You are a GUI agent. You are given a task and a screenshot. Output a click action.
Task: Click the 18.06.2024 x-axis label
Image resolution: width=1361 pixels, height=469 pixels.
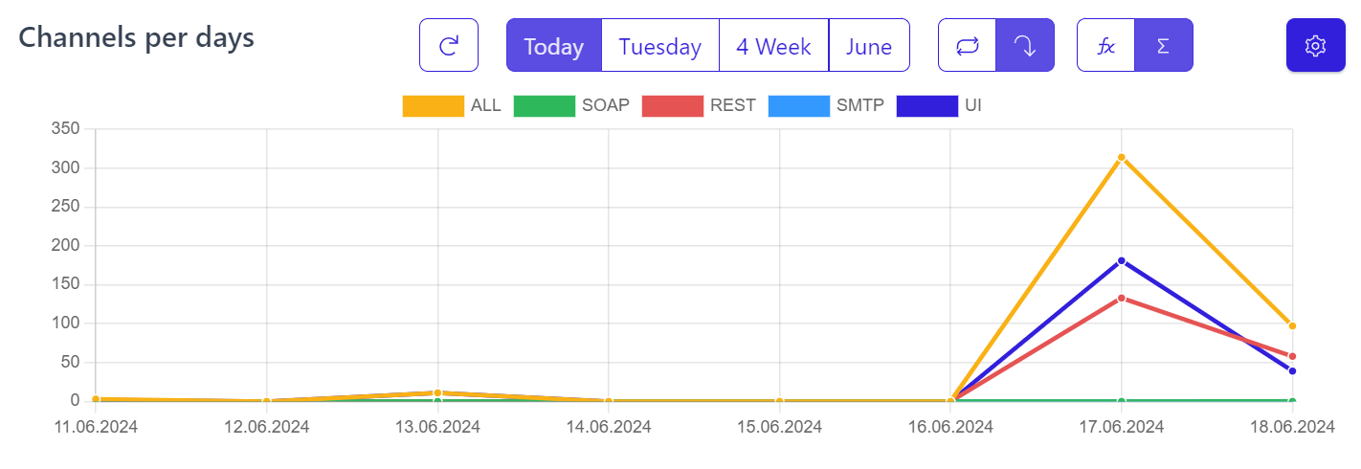coord(1292,427)
